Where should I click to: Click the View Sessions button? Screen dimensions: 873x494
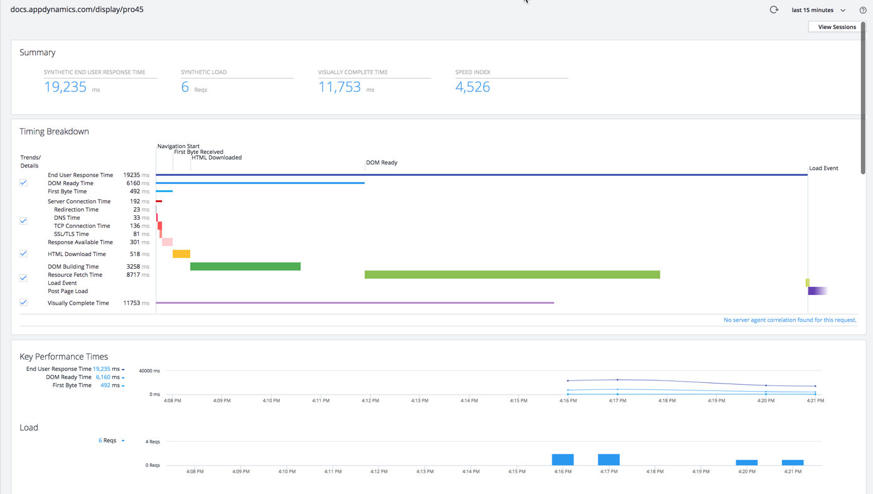click(837, 27)
